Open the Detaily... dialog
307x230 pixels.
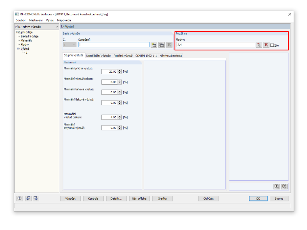pyautogui.click(x=116, y=199)
